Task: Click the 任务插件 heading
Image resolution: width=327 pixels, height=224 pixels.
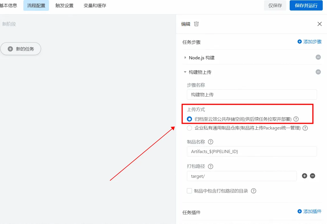Action: pos(191,212)
